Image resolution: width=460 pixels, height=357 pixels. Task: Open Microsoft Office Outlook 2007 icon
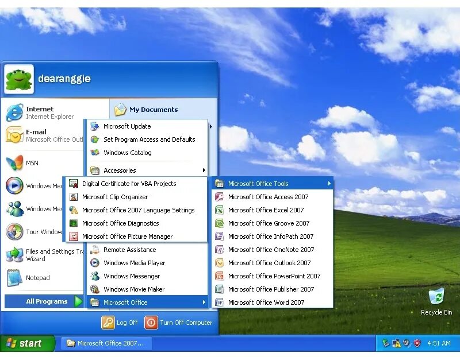click(x=220, y=263)
